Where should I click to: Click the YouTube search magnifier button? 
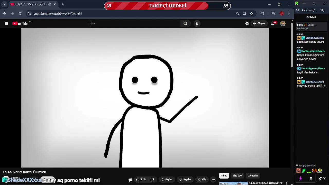click(x=185, y=23)
